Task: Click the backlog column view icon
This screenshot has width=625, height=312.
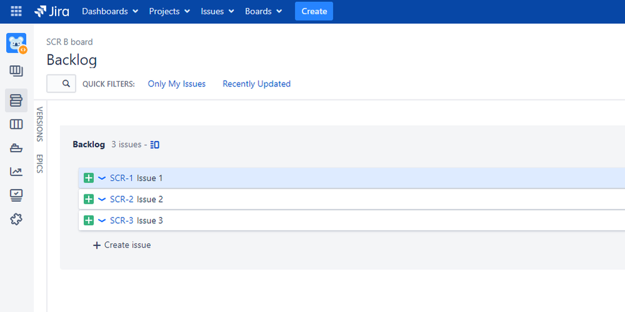Action: click(x=155, y=144)
